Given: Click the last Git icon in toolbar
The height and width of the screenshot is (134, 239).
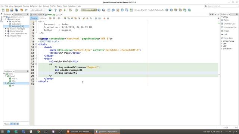Looking at the screenshot, I should click(x=189, y=10).
